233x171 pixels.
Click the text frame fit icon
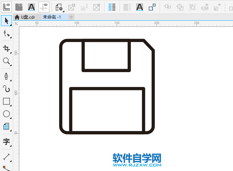click(x=127, y=7)
